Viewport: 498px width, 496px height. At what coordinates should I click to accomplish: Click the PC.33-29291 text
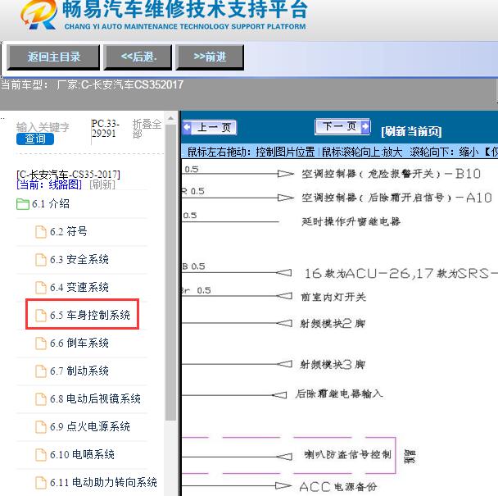pos(106,128)
